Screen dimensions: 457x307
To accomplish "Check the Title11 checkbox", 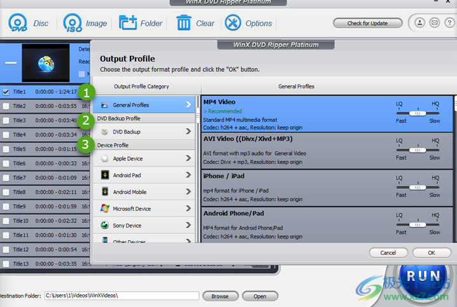I will [6, 235].
